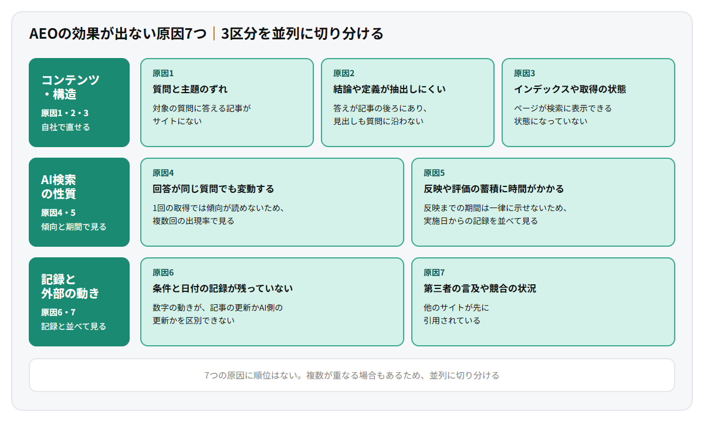Click the '原因4' card label
The image size is (704, 422).
(163, 173)
